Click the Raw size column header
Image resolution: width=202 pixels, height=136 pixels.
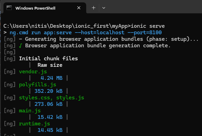click(50, 65)
